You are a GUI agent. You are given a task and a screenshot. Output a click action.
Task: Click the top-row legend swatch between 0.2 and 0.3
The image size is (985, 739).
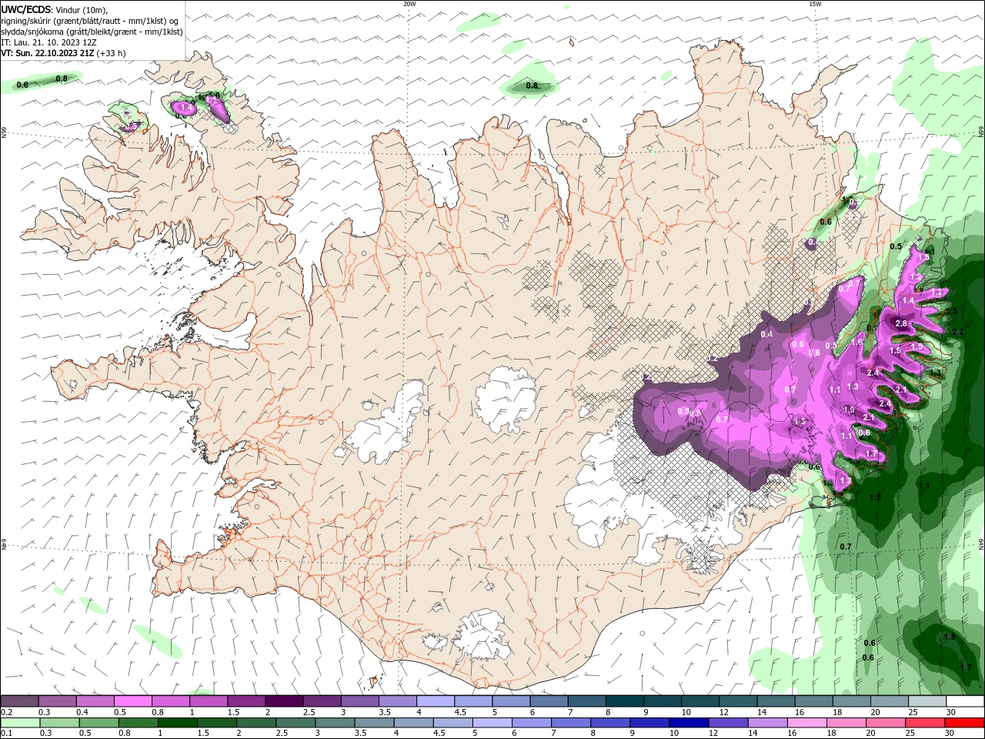[x=19, y=701]
